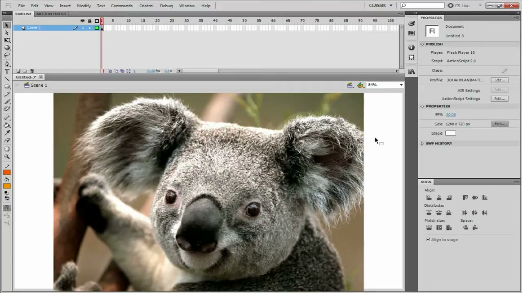Select the Text tool

pos(7,72)
